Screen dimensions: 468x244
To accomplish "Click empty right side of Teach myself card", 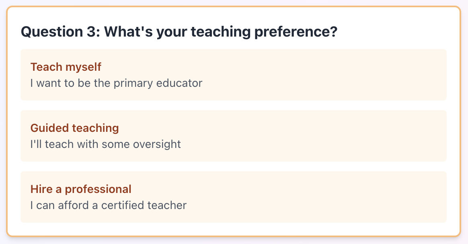I will 362,75.
